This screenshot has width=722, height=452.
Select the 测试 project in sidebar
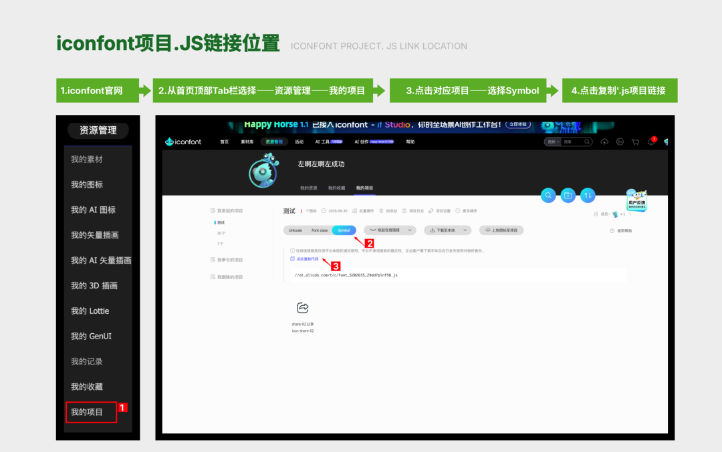221,222
